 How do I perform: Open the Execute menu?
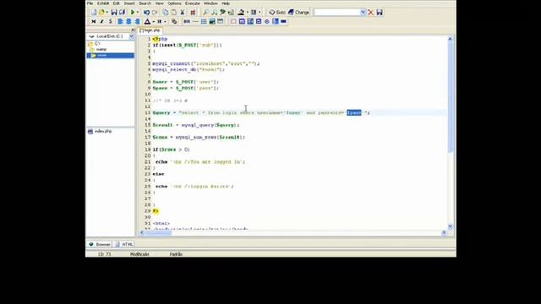[193, 3]
